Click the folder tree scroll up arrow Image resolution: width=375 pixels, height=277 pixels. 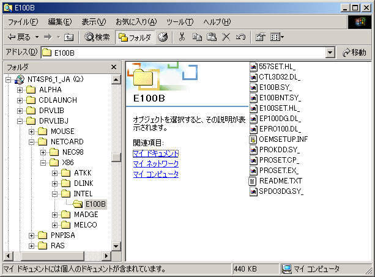click(x=116, y=79)
